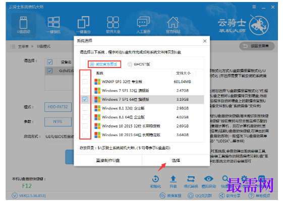Click the 3.19GB size cell
Viewport: 283px width, 201px height.
click(x=183, y=99)
